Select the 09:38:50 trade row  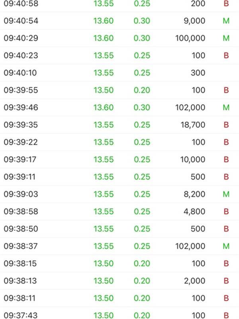(119, 229)
